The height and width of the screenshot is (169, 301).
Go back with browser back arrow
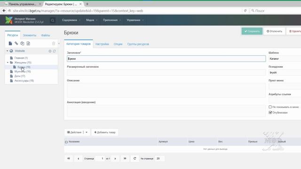4,11
